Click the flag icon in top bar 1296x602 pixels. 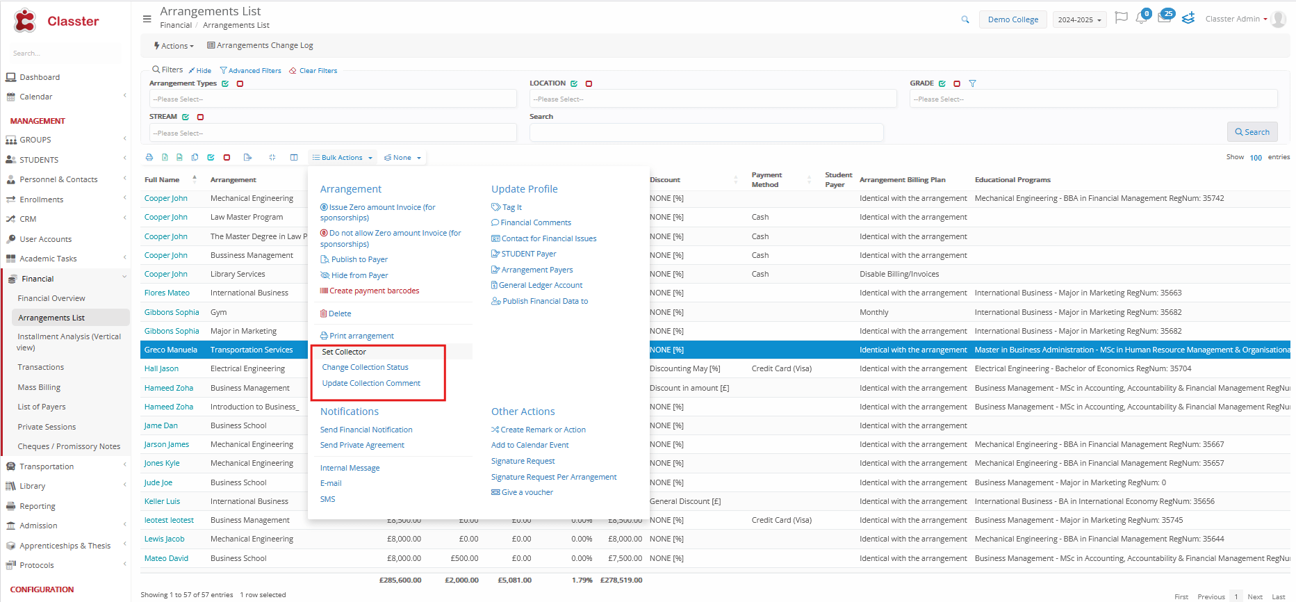1121,19
